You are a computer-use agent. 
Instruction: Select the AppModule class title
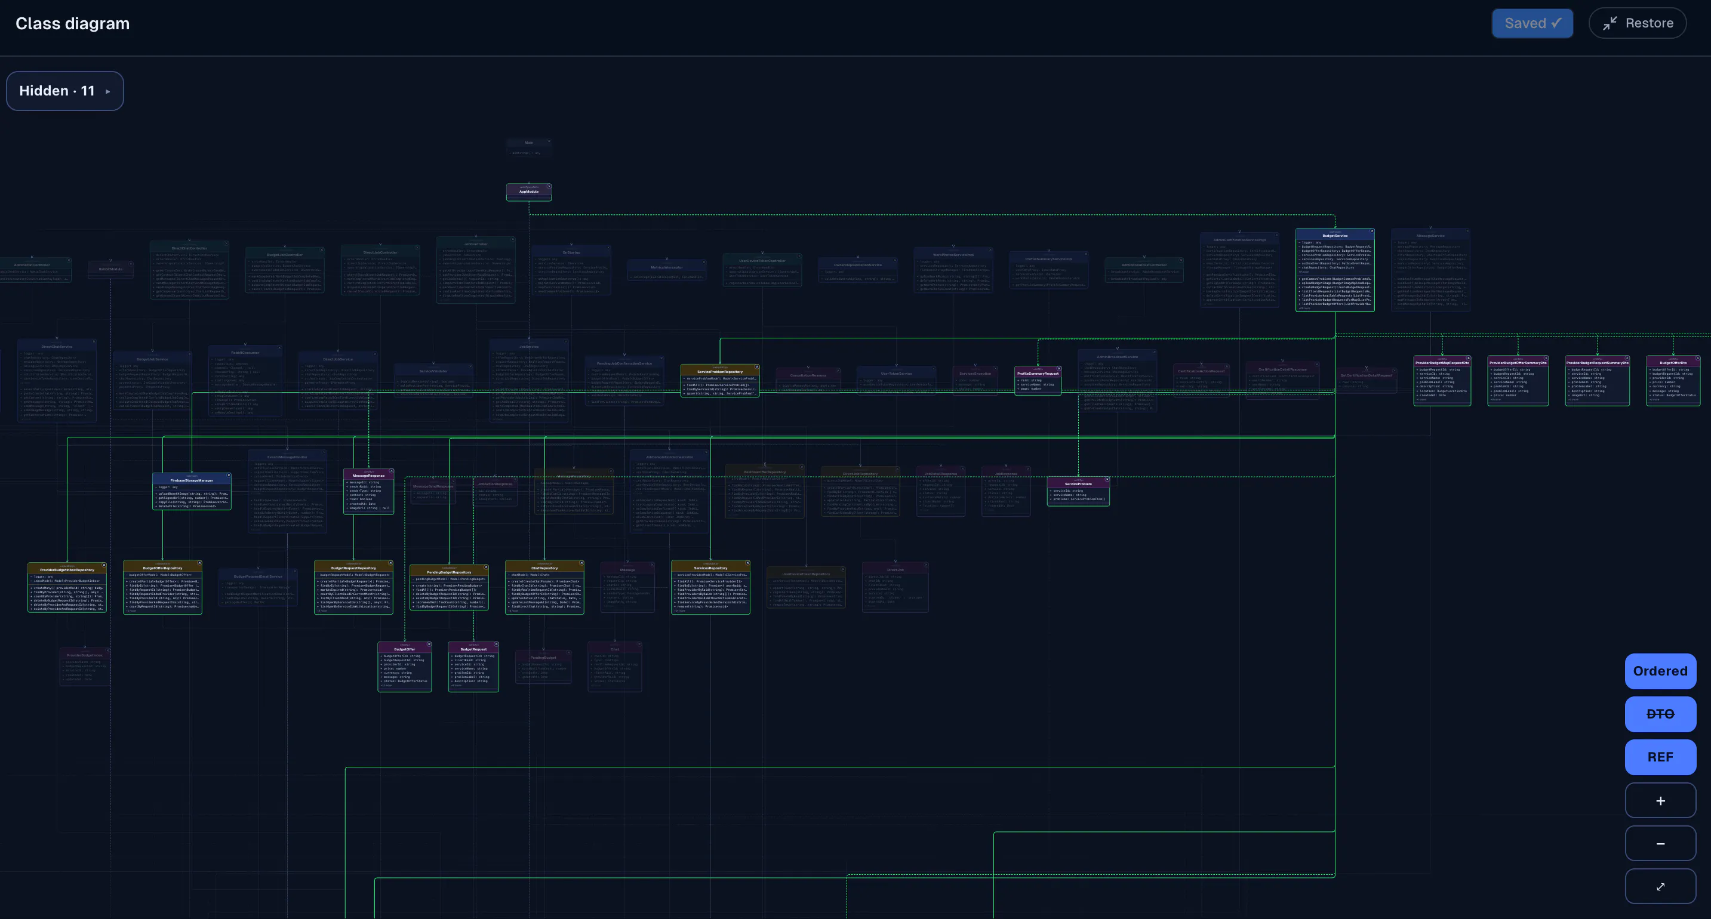pos(529,191)
